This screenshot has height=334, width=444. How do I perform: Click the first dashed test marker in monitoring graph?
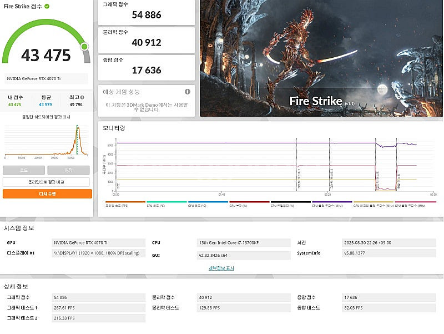(296, 164)
